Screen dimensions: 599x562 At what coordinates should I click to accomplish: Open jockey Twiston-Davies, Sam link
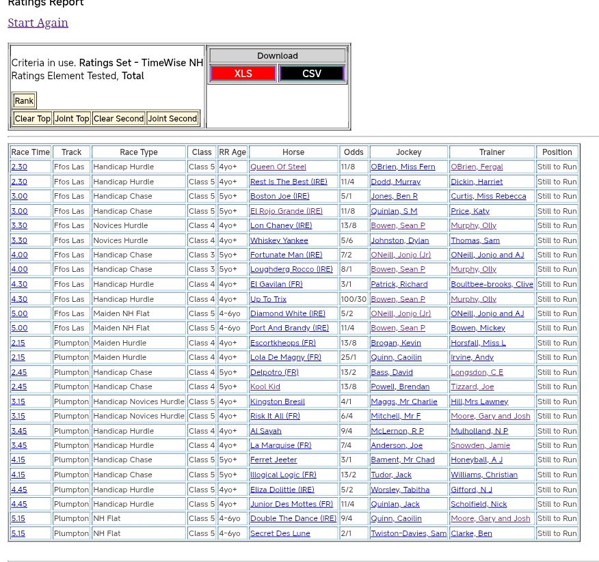(408, 533)
